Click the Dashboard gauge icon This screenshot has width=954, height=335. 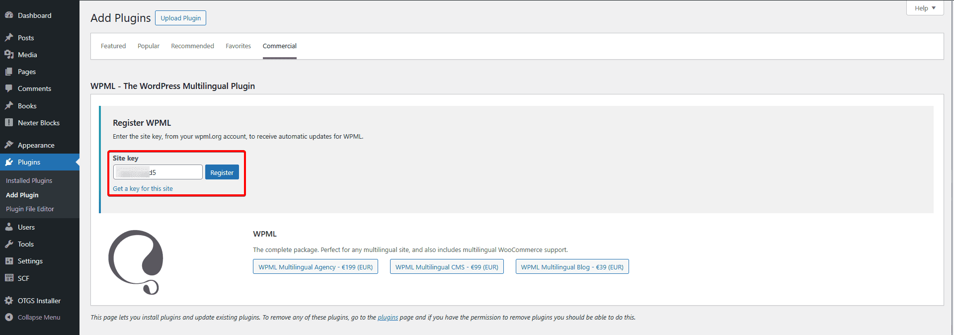point(9,15)
